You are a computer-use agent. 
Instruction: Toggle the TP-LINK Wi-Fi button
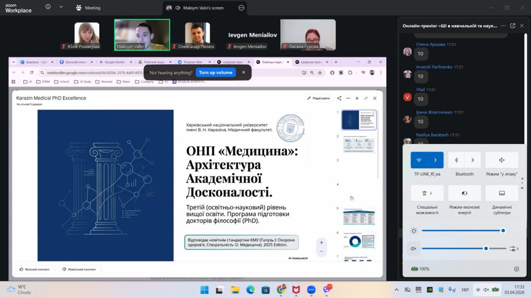419,160
